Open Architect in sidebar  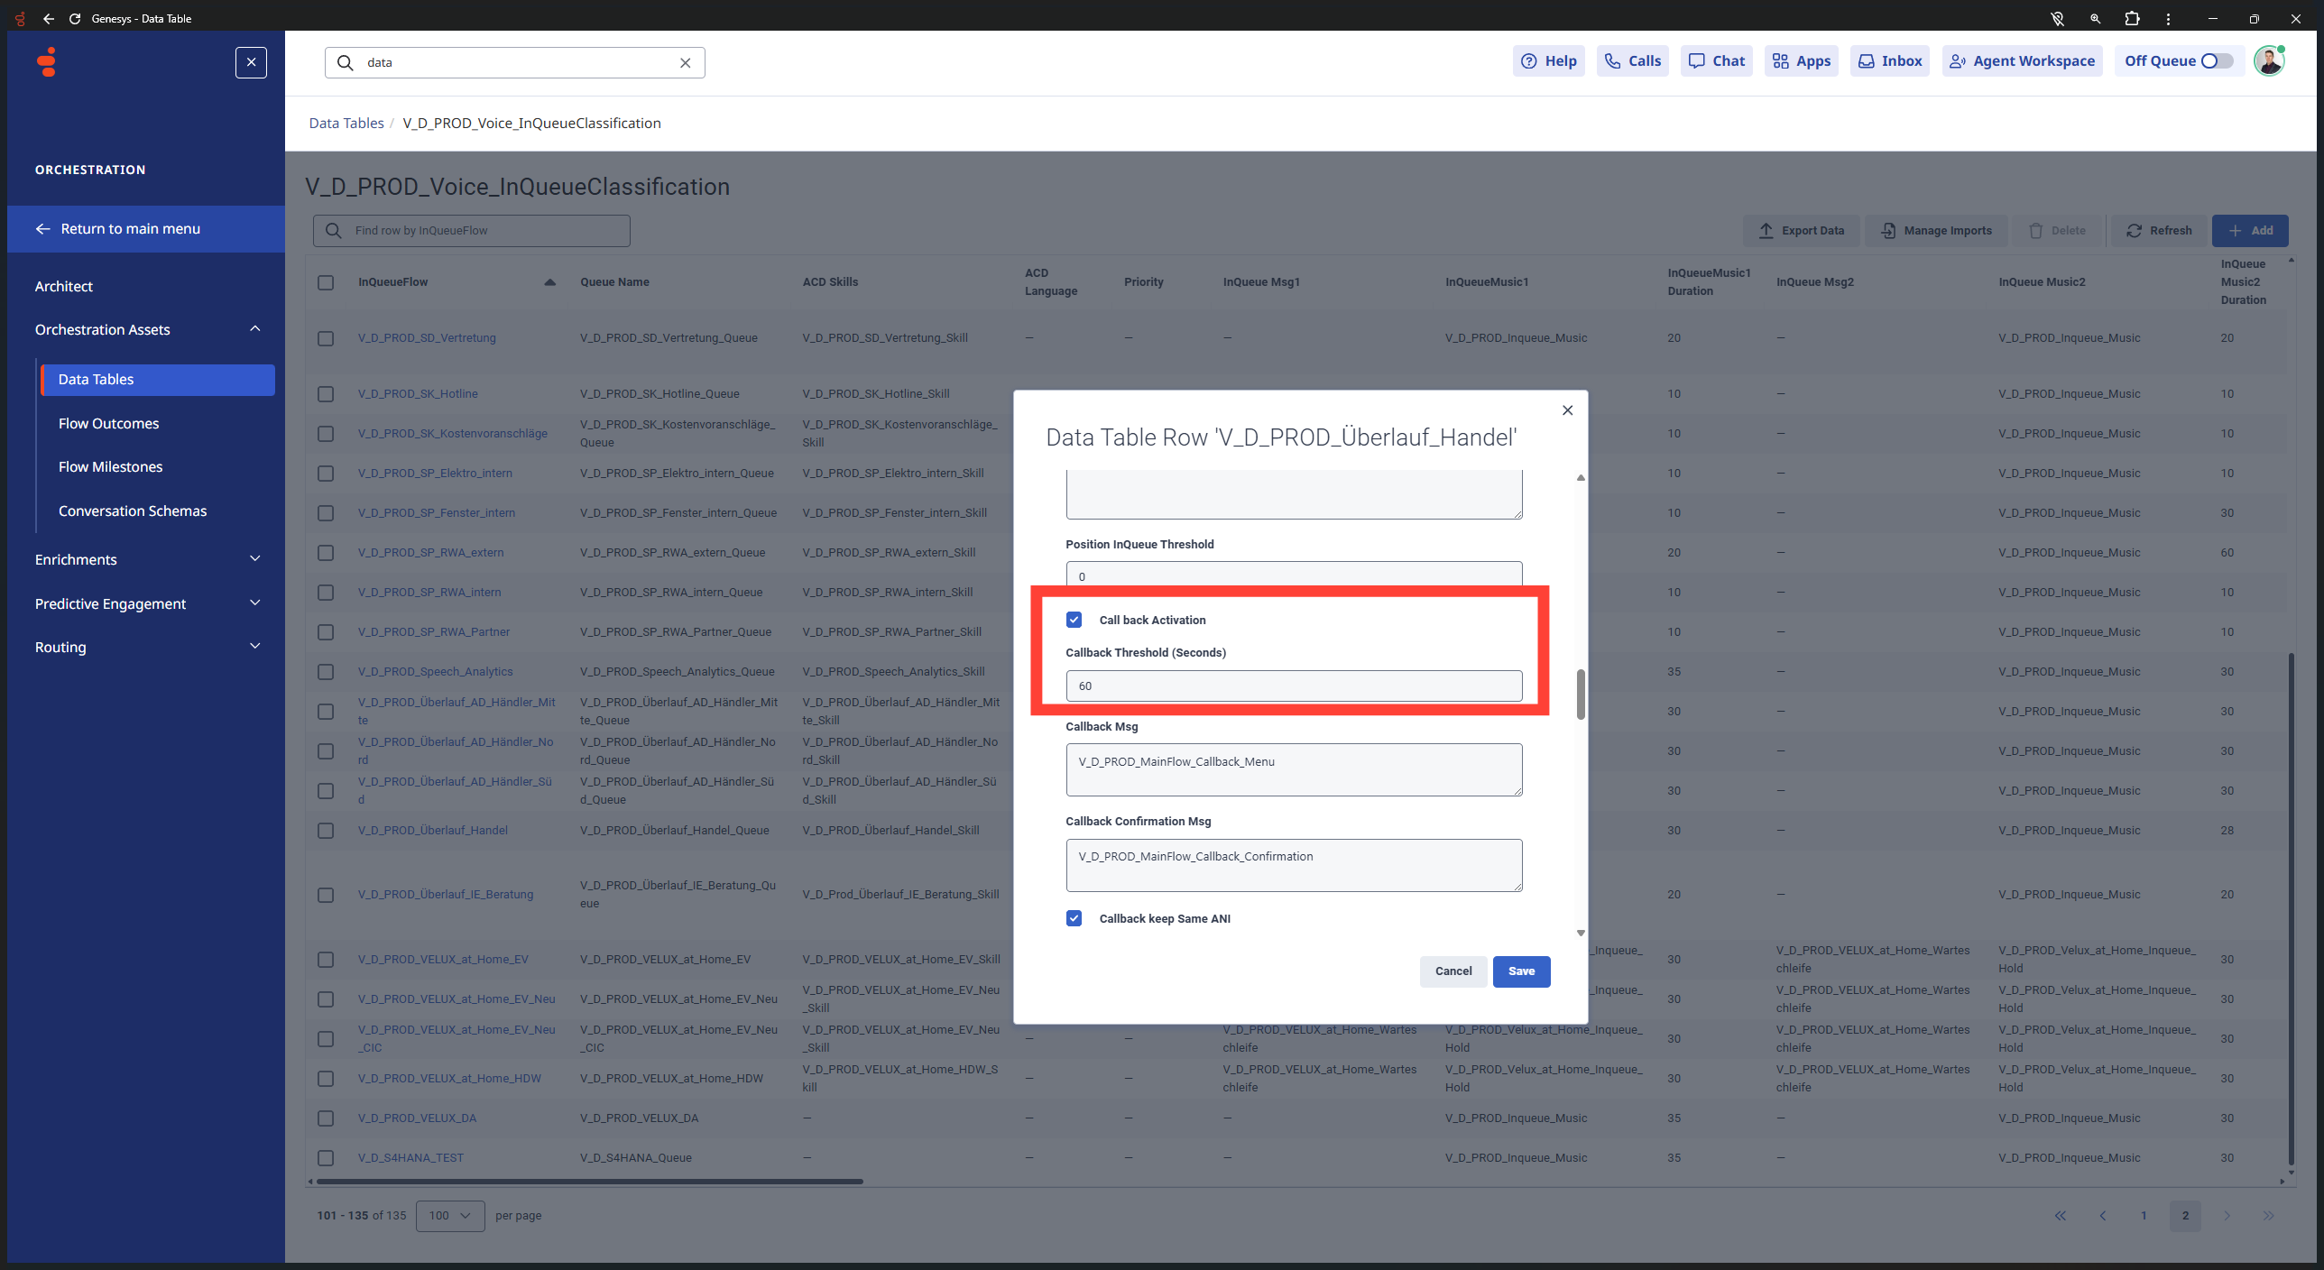[63, 287]
